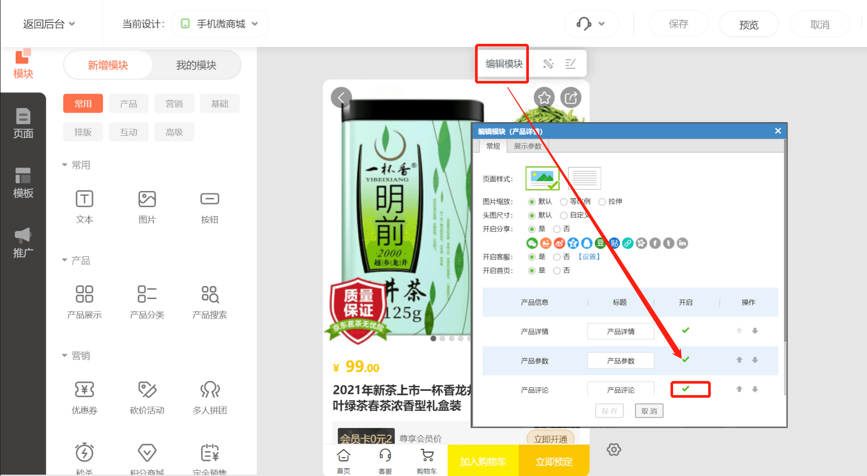Toggle the 产品评论 enabled checkmark

(x=686, y=389)
